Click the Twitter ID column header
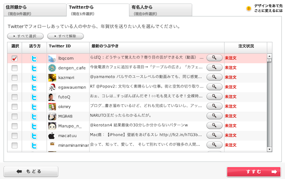 pyautogui.click(x=68, y=48)
